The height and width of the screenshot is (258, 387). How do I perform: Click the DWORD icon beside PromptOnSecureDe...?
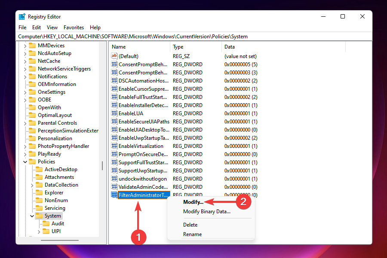(x=114, y=154)
